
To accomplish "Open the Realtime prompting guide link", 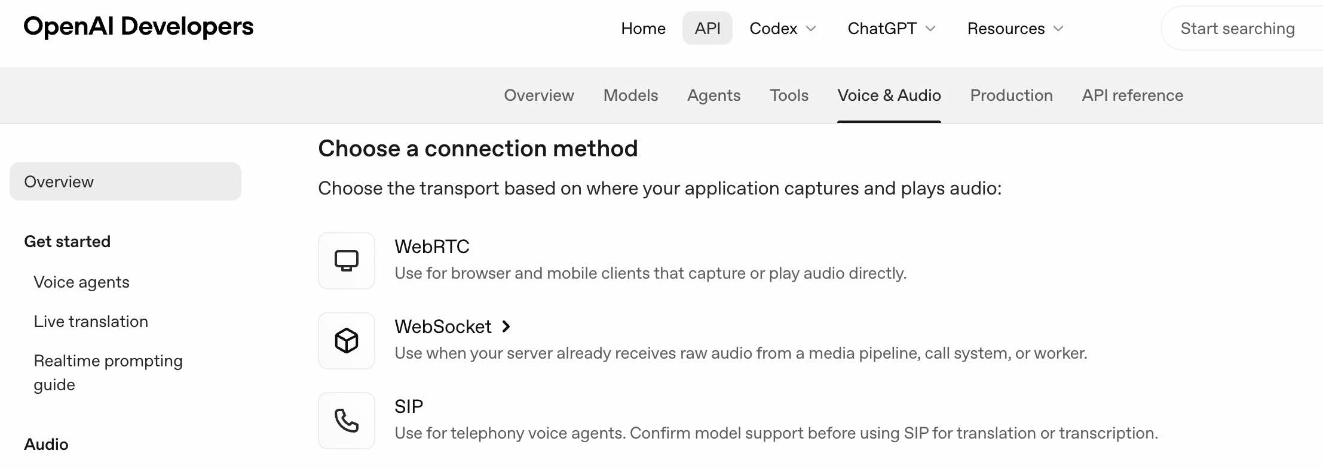I will click(108, 372).
